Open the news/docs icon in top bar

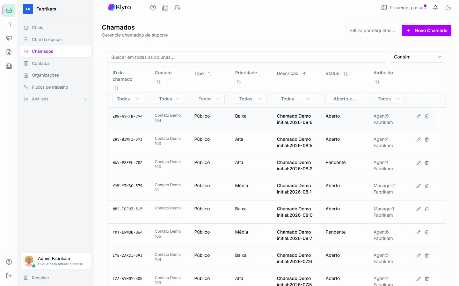click(165, 8)
